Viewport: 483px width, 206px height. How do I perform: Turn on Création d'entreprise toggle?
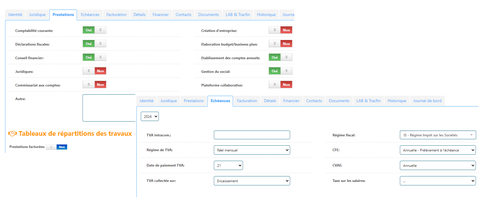pos(280,30)
